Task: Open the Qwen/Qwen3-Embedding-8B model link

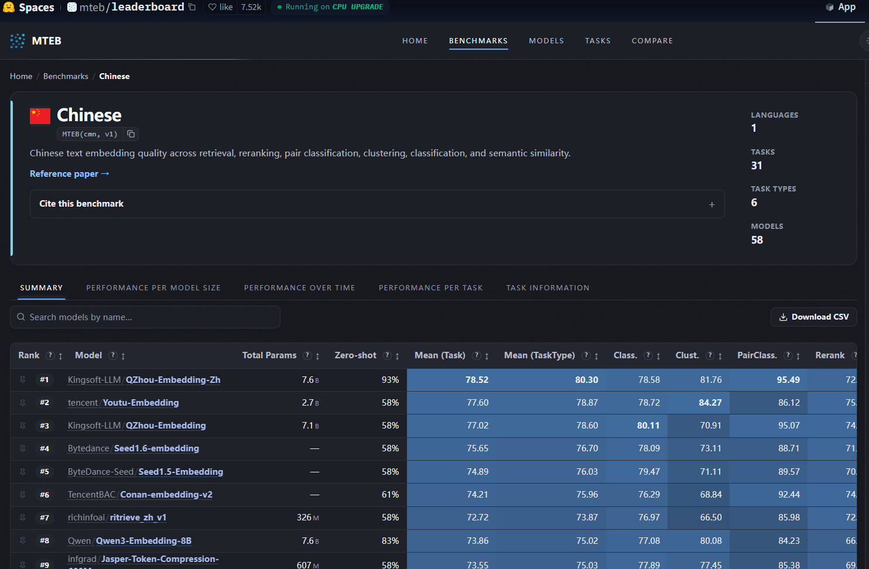Action: click(129, 541)
